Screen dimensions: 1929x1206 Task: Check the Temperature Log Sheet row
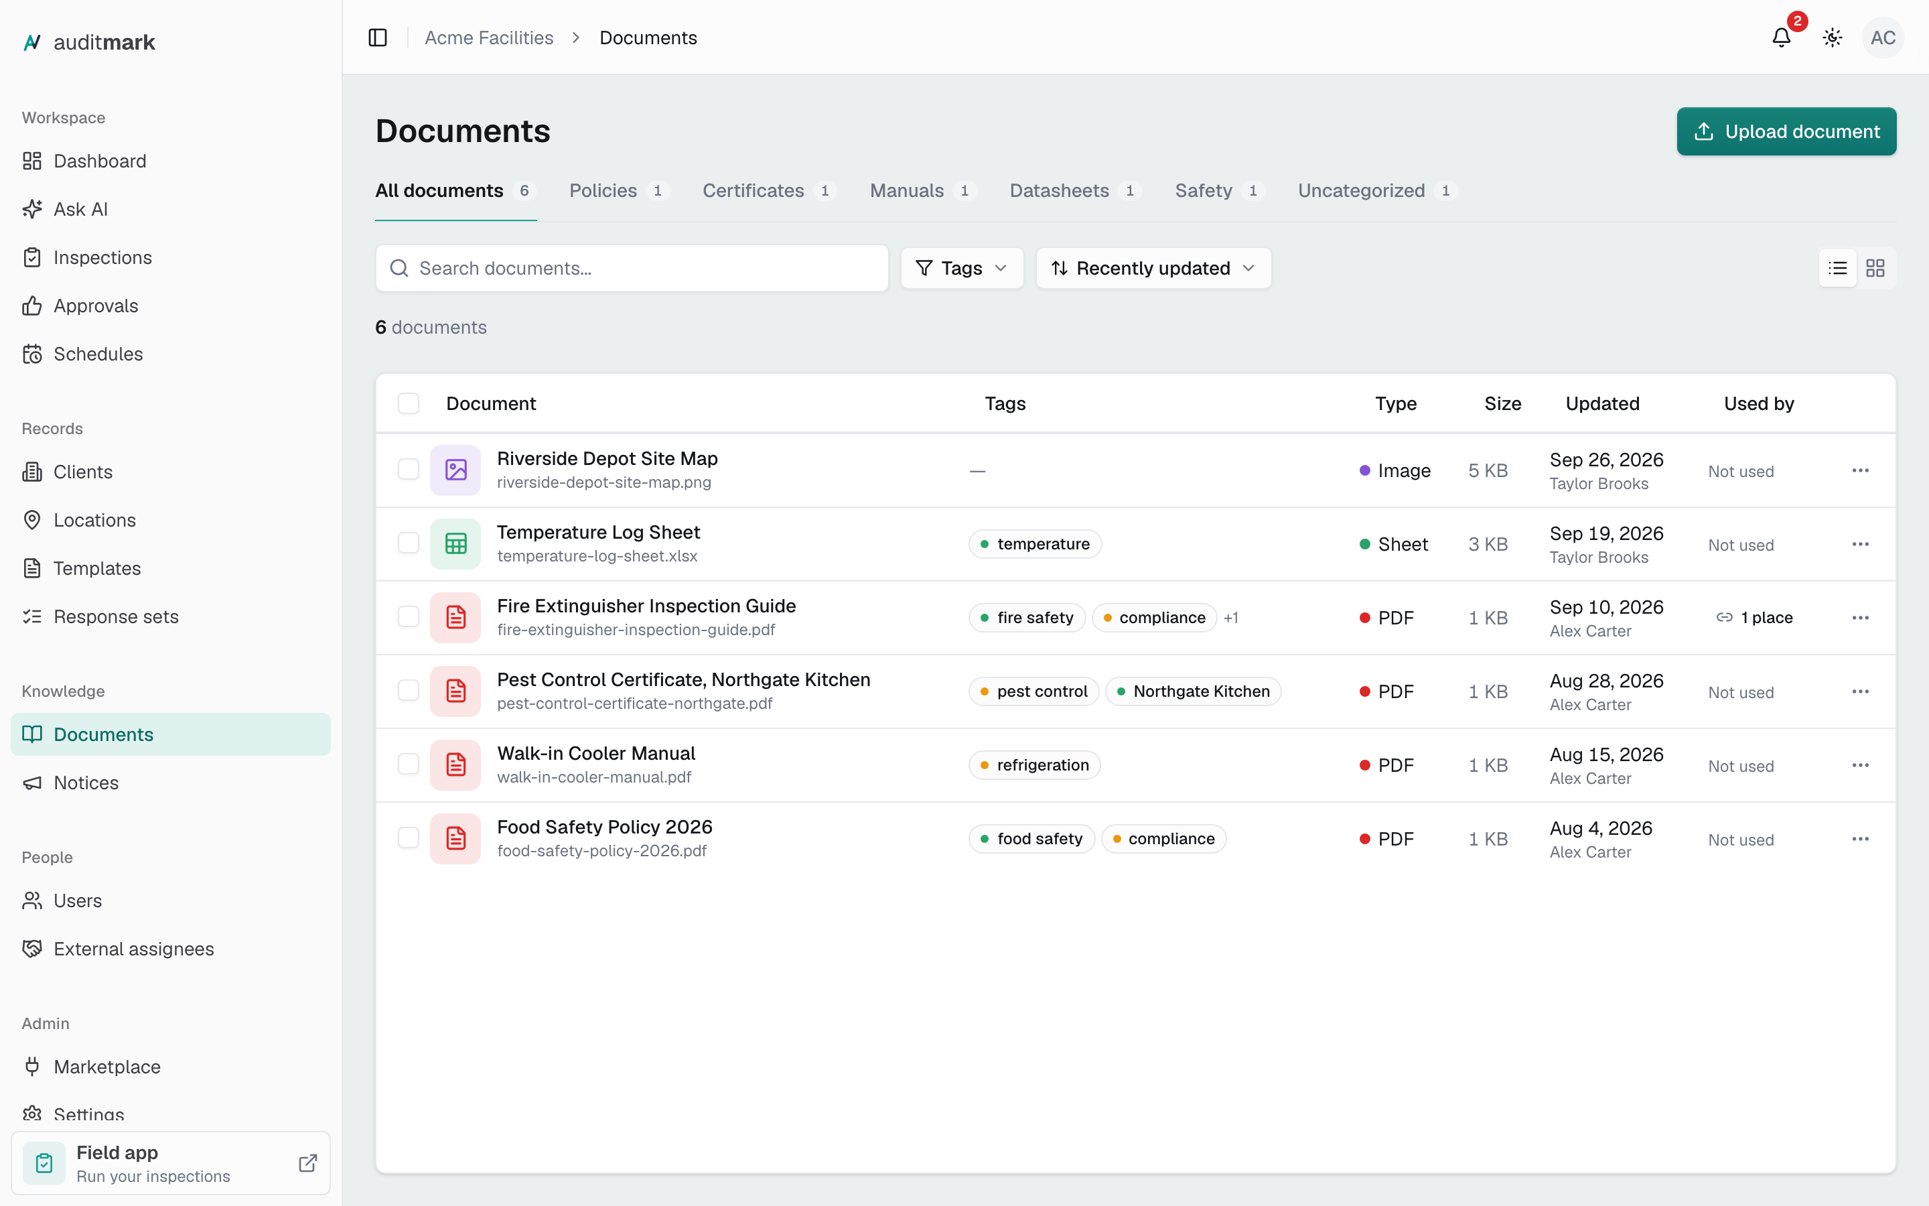coord(408,543)
